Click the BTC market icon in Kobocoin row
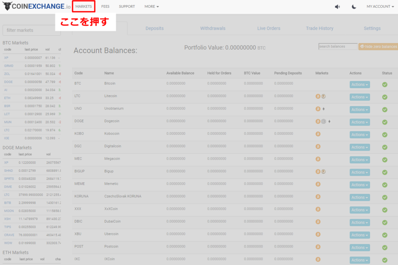398x265 pixels. (x=318, y=134)
